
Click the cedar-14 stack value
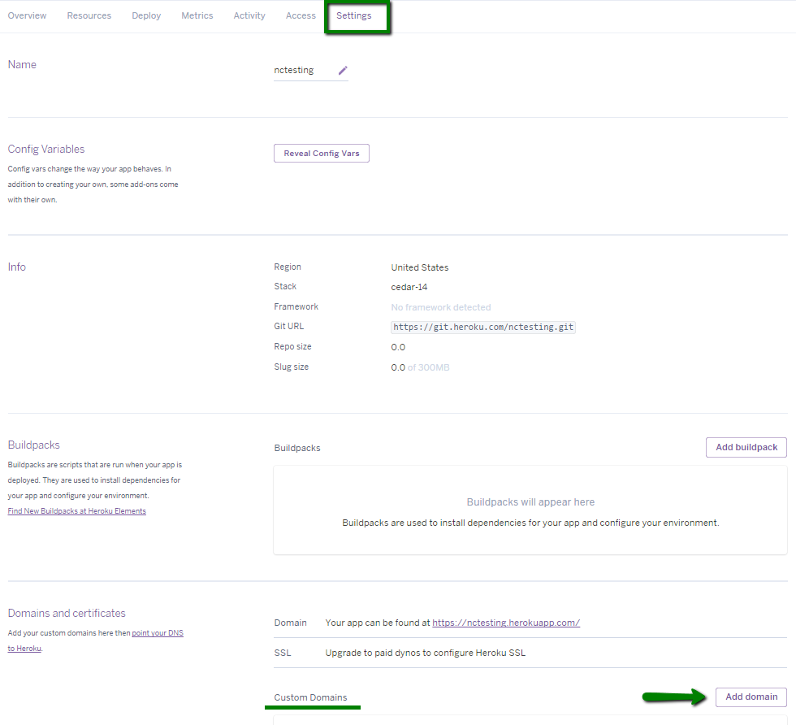pyautogui.click(x=409, y=287)
